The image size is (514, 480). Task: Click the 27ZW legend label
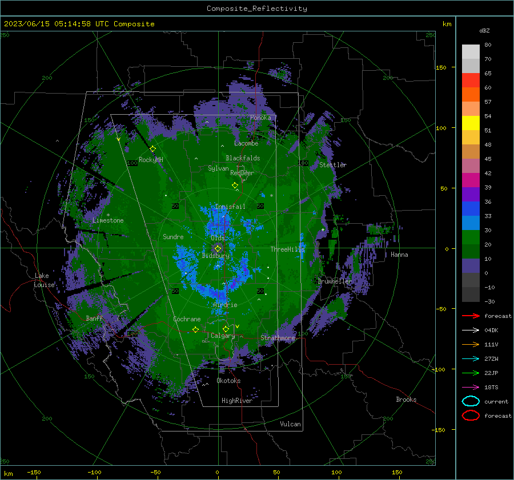tap(491, 359)
